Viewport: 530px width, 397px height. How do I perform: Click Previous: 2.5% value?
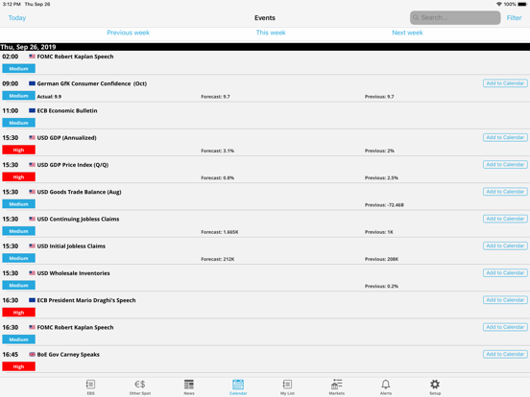tap(381, 177)
